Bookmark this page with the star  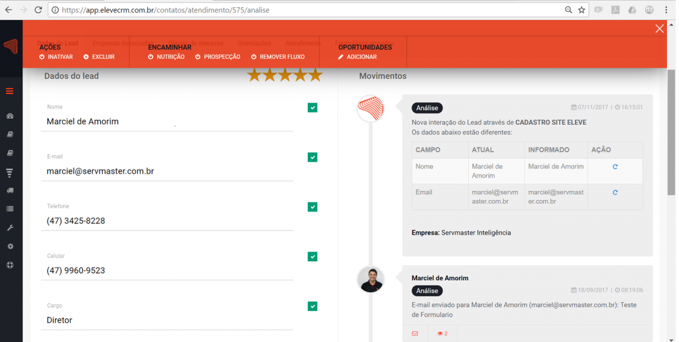582,10
